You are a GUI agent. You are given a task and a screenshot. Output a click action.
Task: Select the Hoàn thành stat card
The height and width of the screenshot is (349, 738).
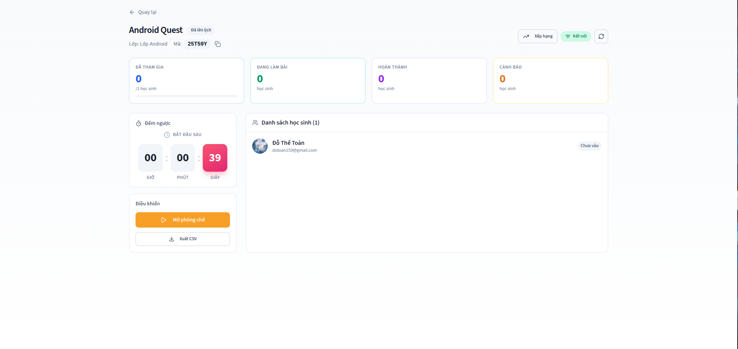point(429,81)
